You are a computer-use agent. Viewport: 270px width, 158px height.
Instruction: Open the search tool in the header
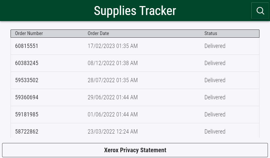260,11
